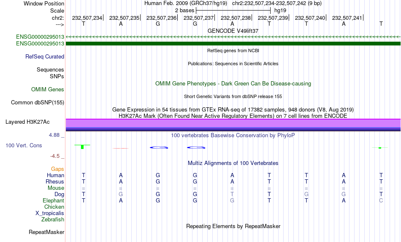Click the Rhesus species label
The height and width of the screenshot is (242, 401).
click(55, 181)
